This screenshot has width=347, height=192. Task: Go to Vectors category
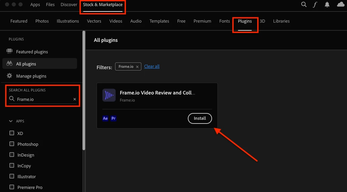tap(94, 21)
